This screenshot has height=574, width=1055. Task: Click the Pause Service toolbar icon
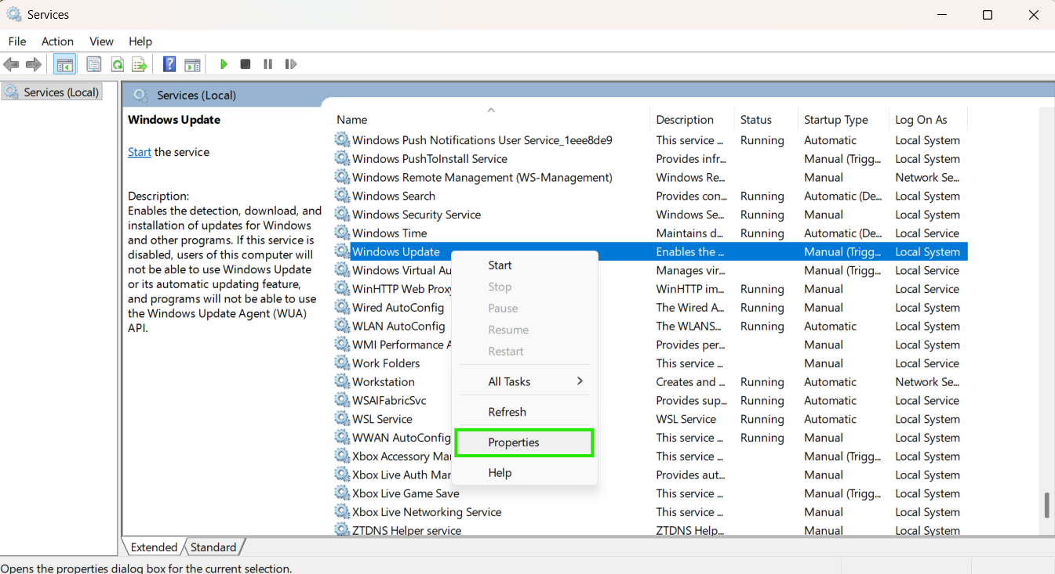(268, 64)
